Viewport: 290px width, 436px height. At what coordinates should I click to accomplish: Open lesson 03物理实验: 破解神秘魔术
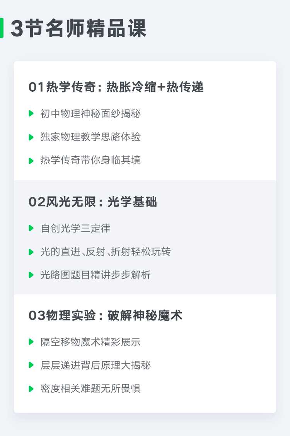click(x=105, y=316)
